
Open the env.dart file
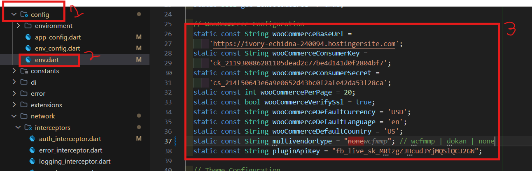[47, 60]
